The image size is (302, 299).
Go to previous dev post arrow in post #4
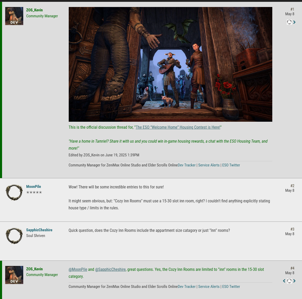(284, 281)
